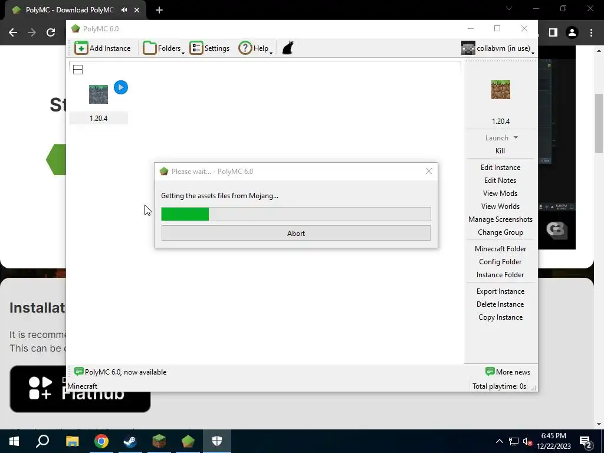Click Copy Instance

click(500, 317)
